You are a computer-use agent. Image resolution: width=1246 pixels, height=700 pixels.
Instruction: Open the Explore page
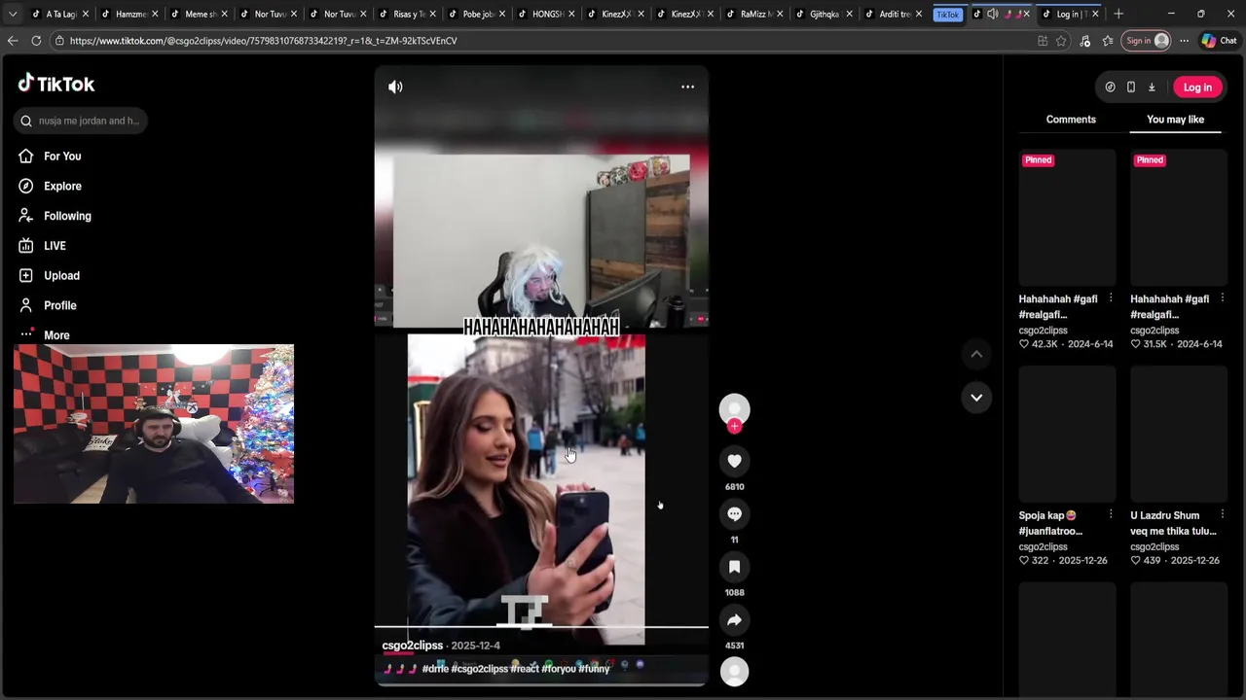pyautogui.click(x=62, y=186)
